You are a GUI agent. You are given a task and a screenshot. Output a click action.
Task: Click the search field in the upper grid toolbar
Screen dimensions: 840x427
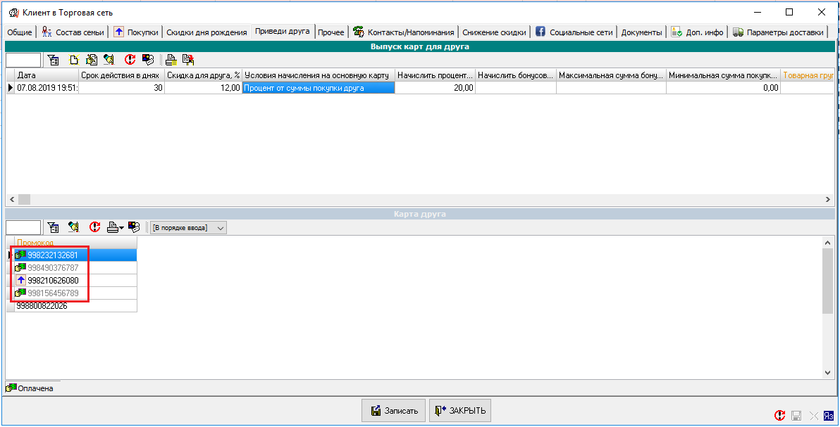23,60
